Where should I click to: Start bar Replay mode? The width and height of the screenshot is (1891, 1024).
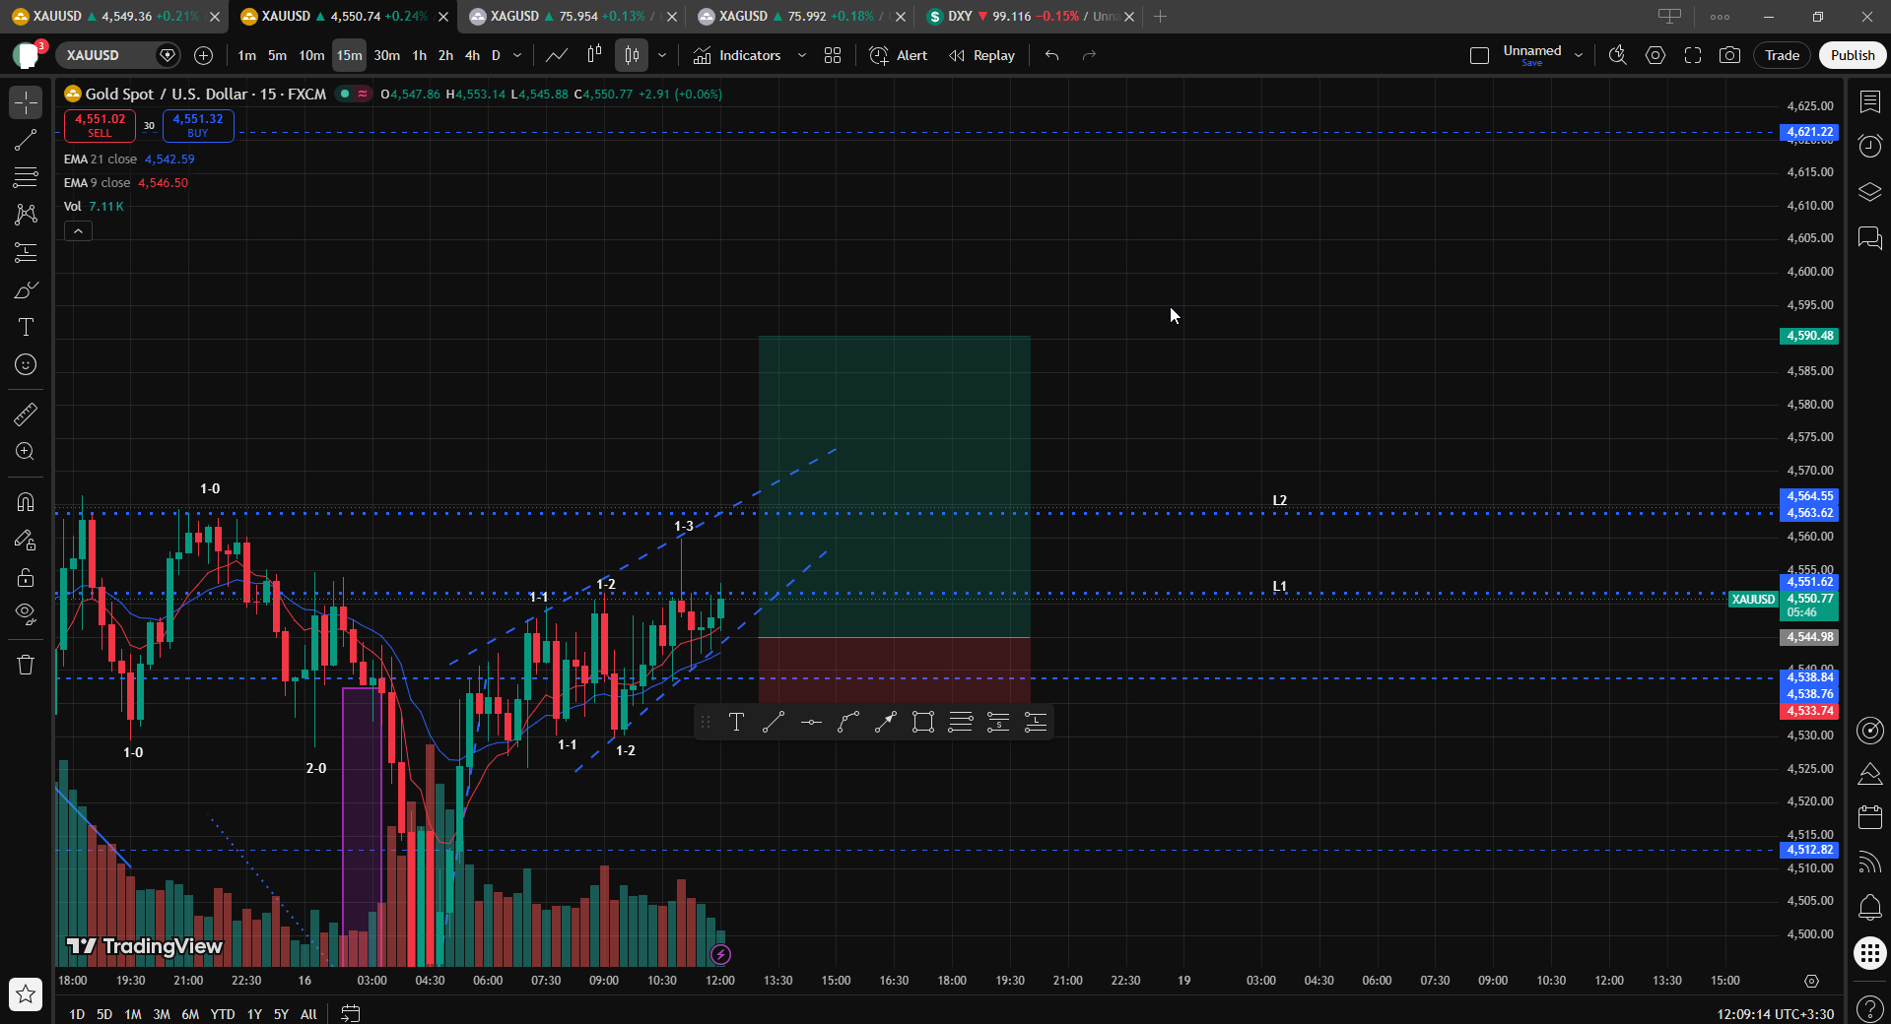pos(981,55)
